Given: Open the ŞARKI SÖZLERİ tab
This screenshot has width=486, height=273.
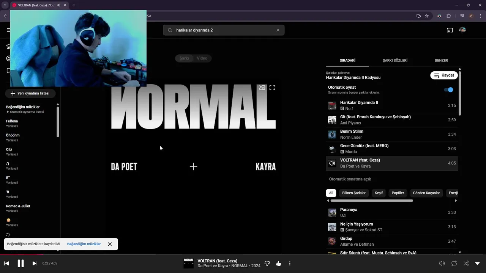Looking at the screenshot, I should 395,60.
